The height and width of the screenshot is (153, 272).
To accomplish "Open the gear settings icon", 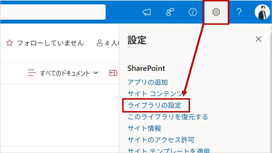I will point(216,12).
